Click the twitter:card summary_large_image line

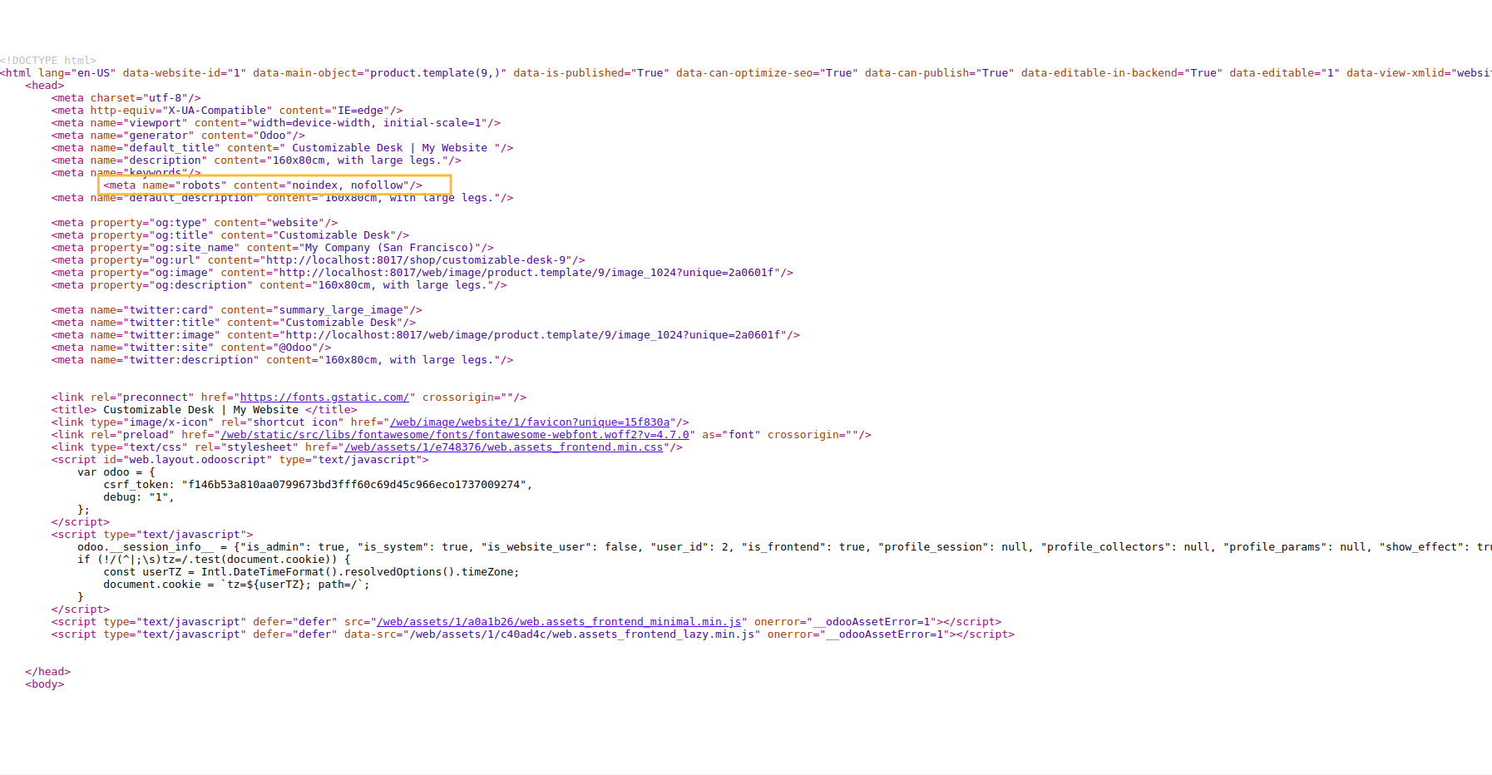coord(237,310)
